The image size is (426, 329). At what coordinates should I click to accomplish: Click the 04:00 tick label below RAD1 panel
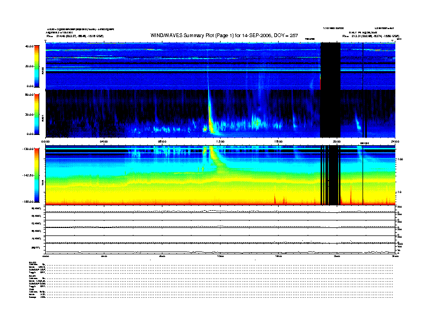pos(104,141)
